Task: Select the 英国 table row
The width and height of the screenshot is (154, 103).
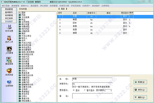Action: coord(95,30)
